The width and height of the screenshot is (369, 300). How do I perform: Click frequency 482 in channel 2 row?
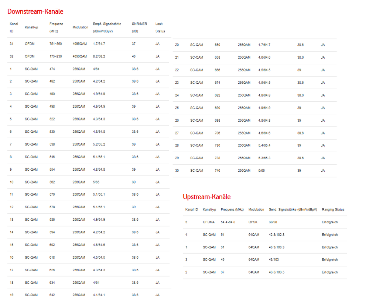pos(52,81)
